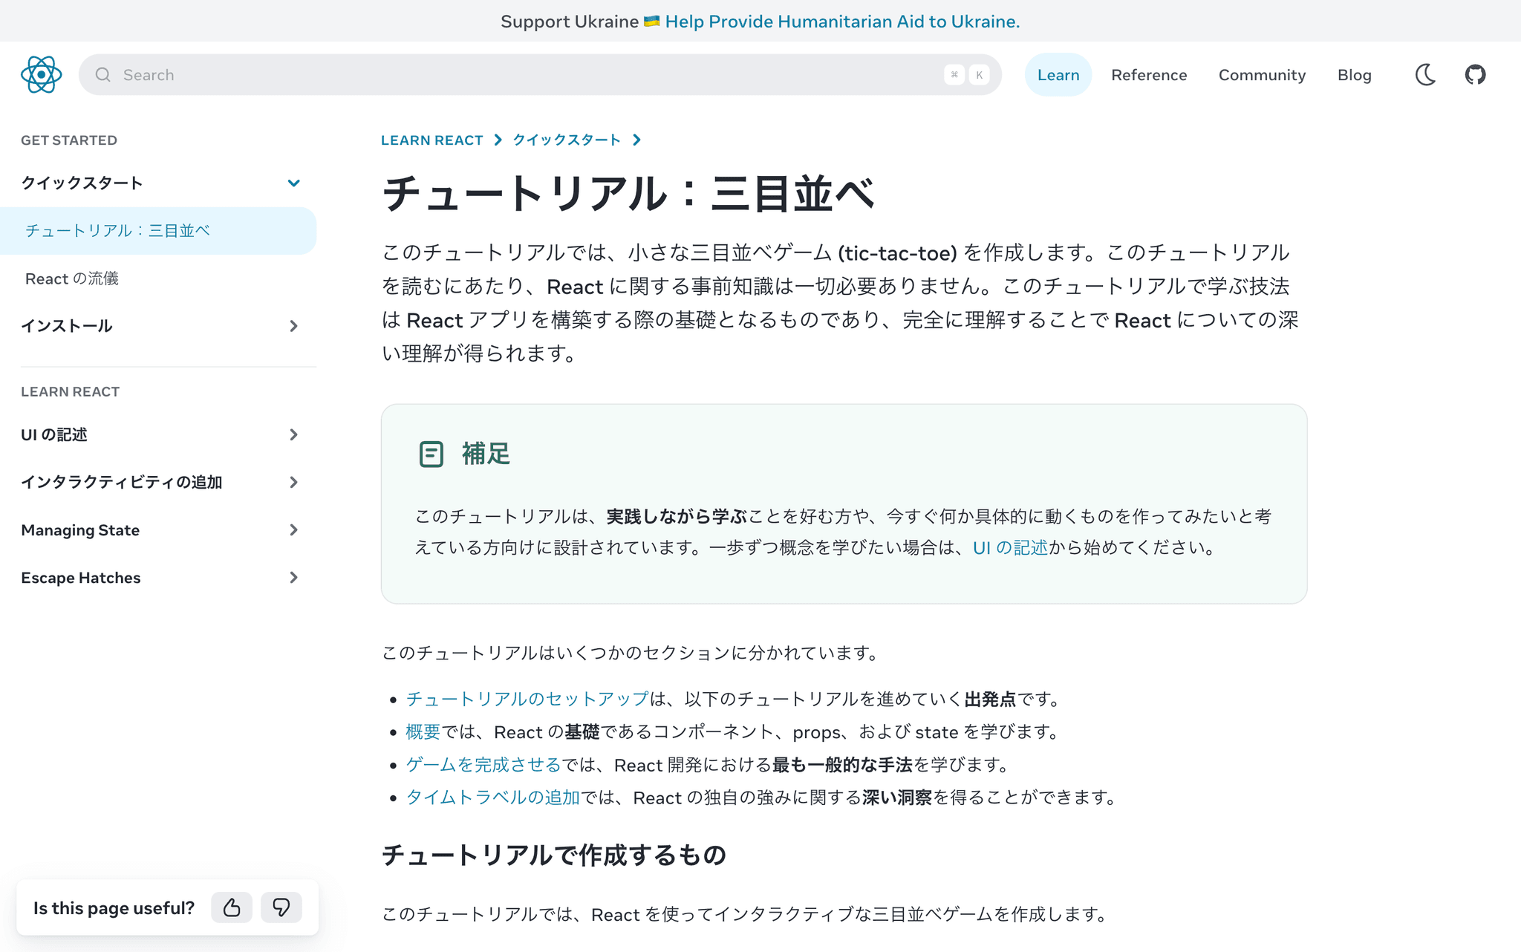This screenshot has height=952, width=1521.
Task: Click GET STARTED sidebar label
Action: 69,140
